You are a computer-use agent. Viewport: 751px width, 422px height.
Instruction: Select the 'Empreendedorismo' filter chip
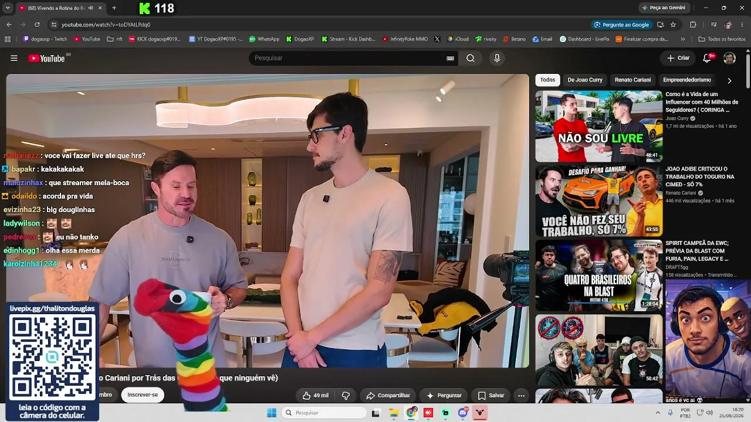[x=687, y=80]
